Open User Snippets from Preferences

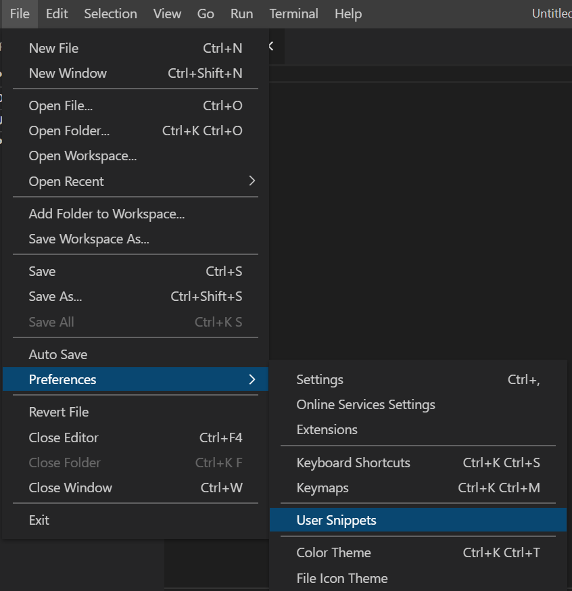(336, 520)
